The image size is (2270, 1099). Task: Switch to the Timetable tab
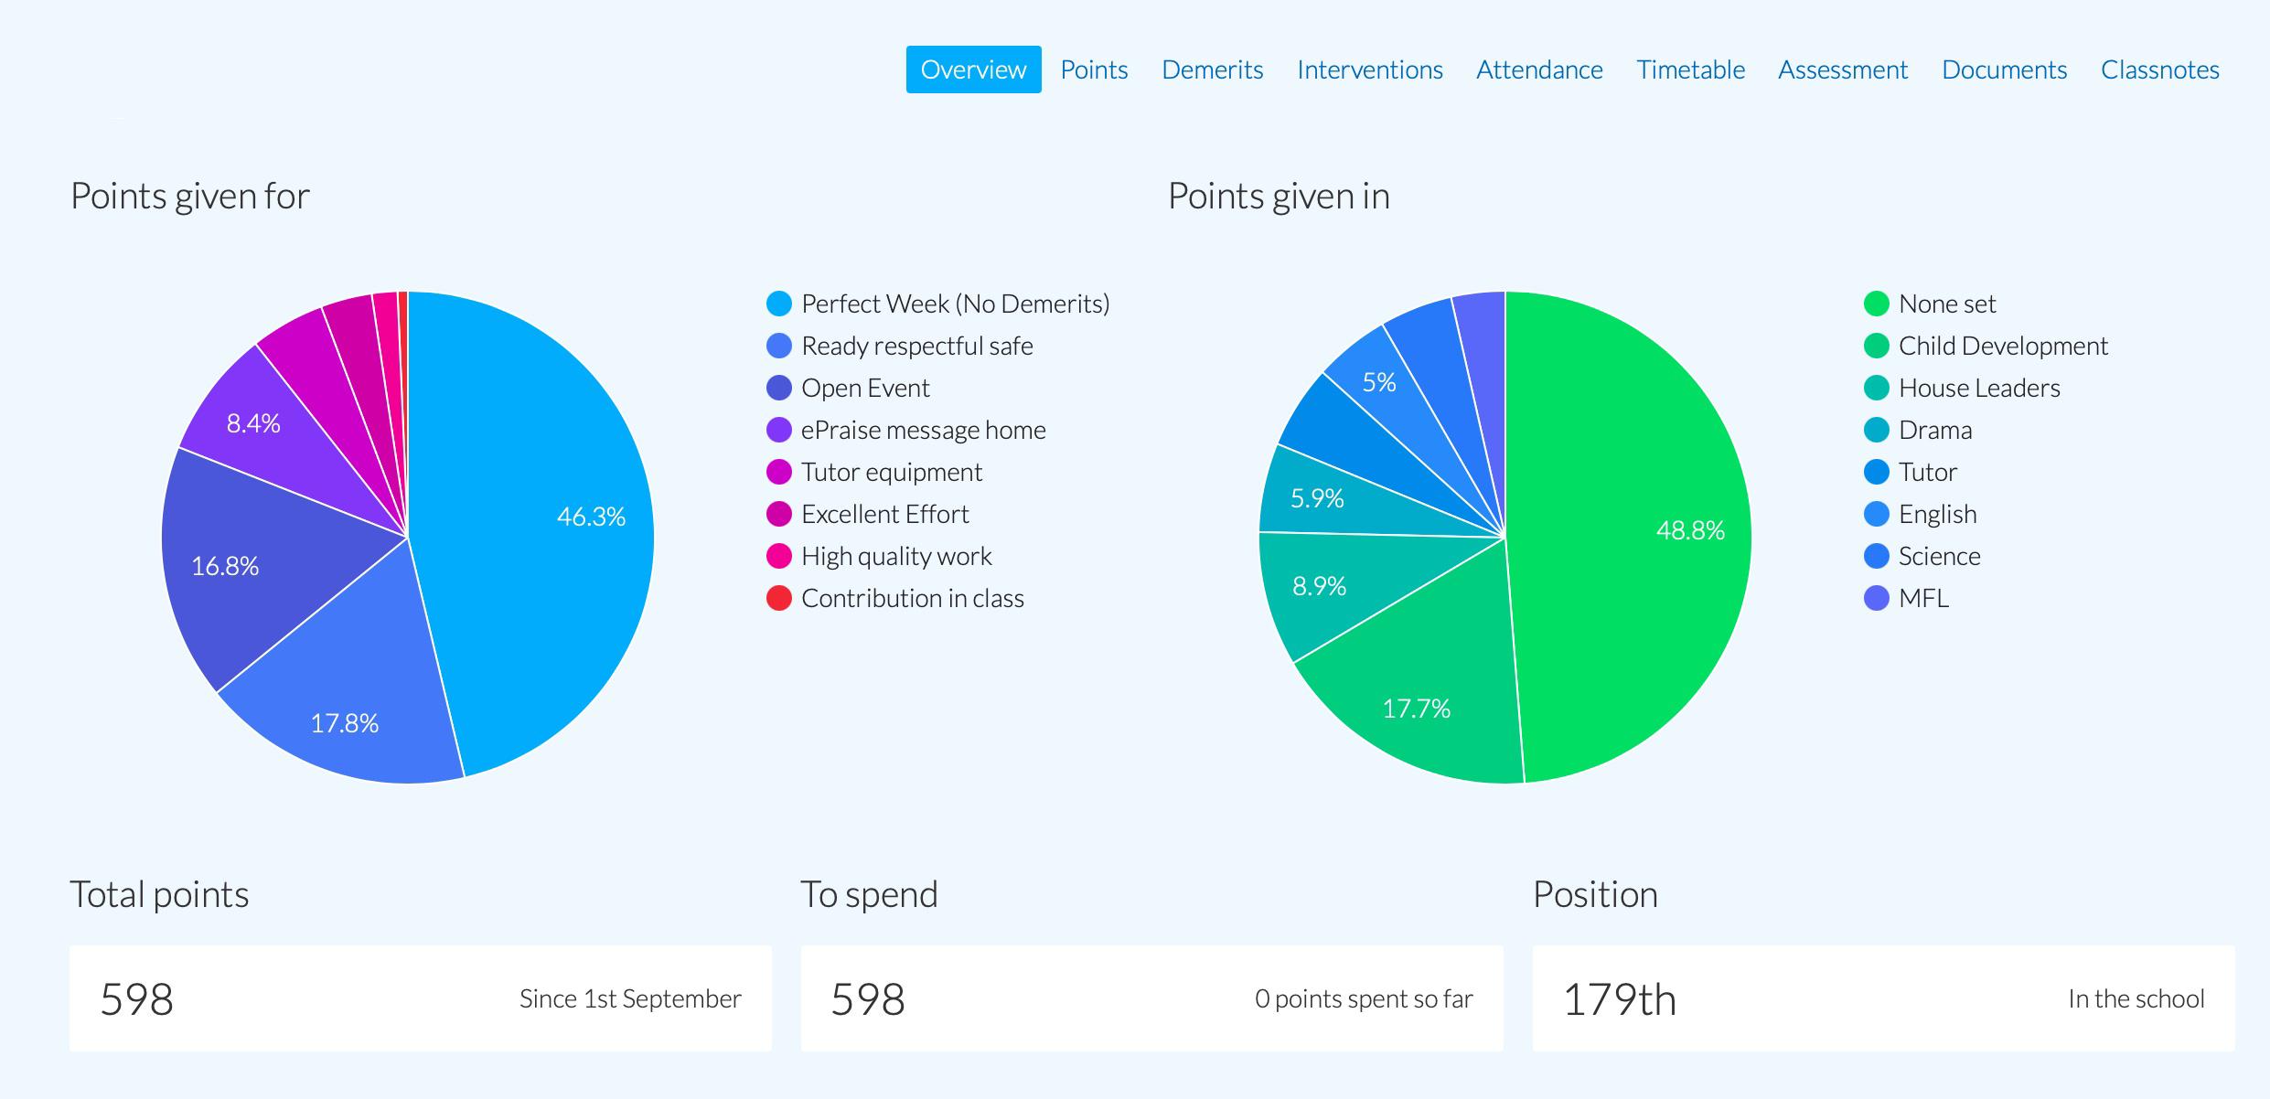pos(1690,69)
